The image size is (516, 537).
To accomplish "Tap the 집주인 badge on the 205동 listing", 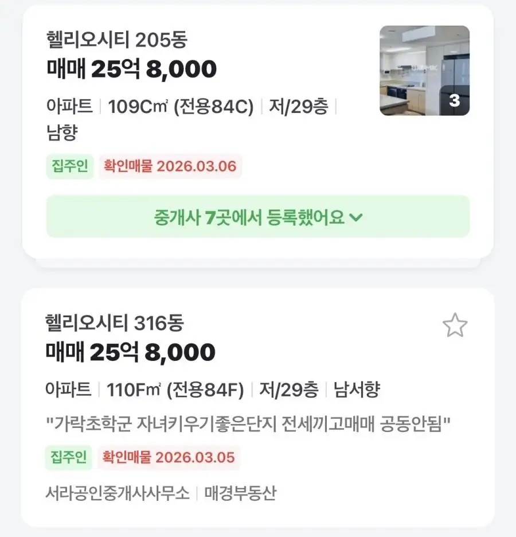I will [69, 166].
